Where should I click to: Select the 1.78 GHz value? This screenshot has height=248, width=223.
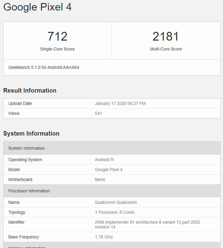point(104,237)
